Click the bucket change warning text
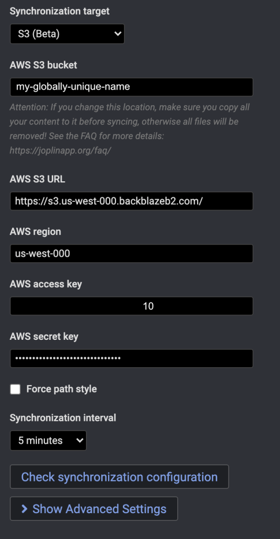Image resolution: width=280 pixels, height=539 pixels. click(x=130, y=129)
